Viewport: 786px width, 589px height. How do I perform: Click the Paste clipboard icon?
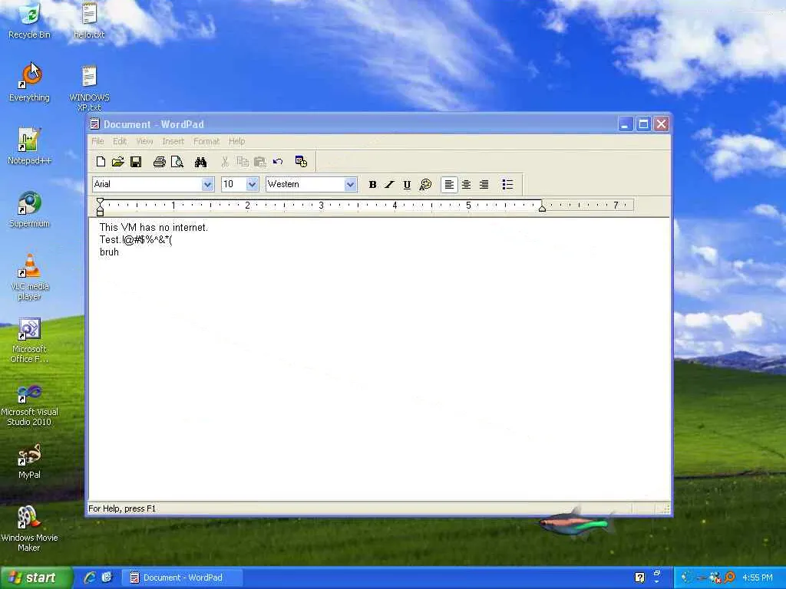tap(259, 162)
